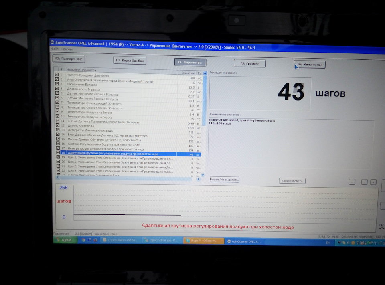
Task: Click the graph plot area line
Action: [x=127, y=215]
